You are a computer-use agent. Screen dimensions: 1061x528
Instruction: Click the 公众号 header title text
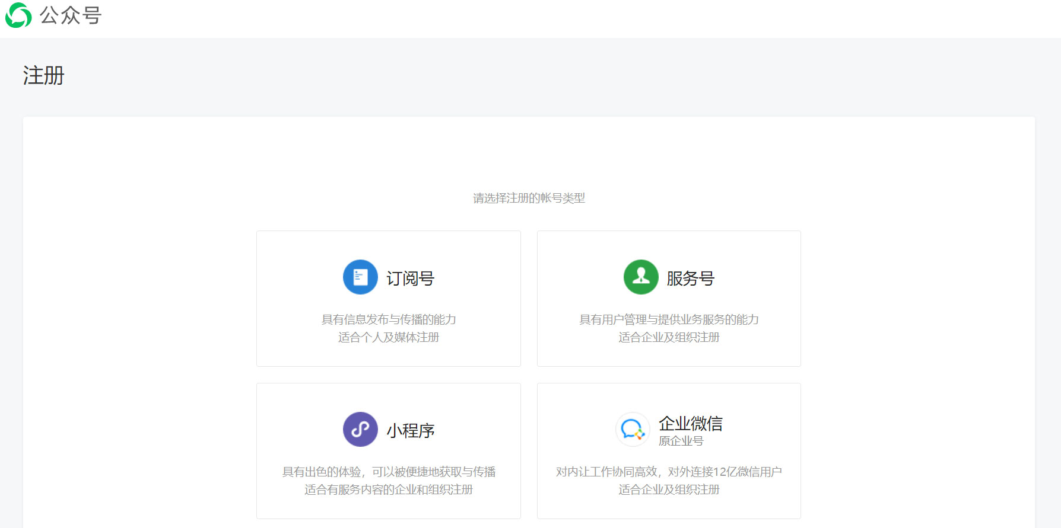(x=71, y=15)
